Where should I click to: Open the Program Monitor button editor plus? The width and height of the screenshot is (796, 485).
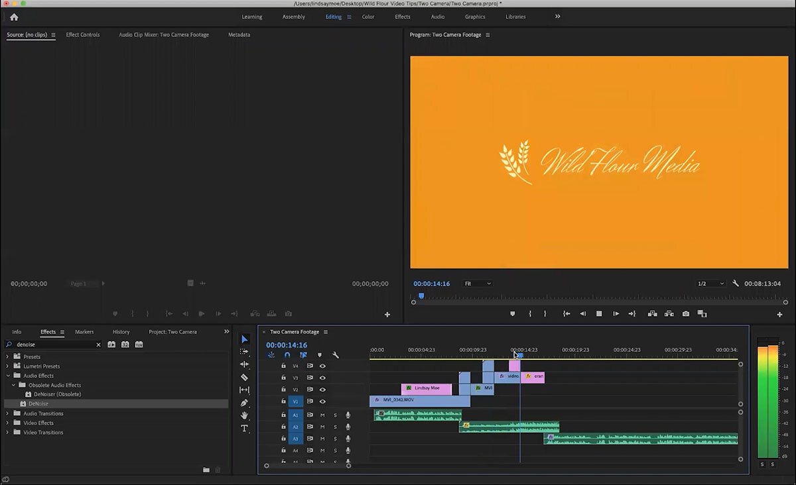tap(780, 315)
